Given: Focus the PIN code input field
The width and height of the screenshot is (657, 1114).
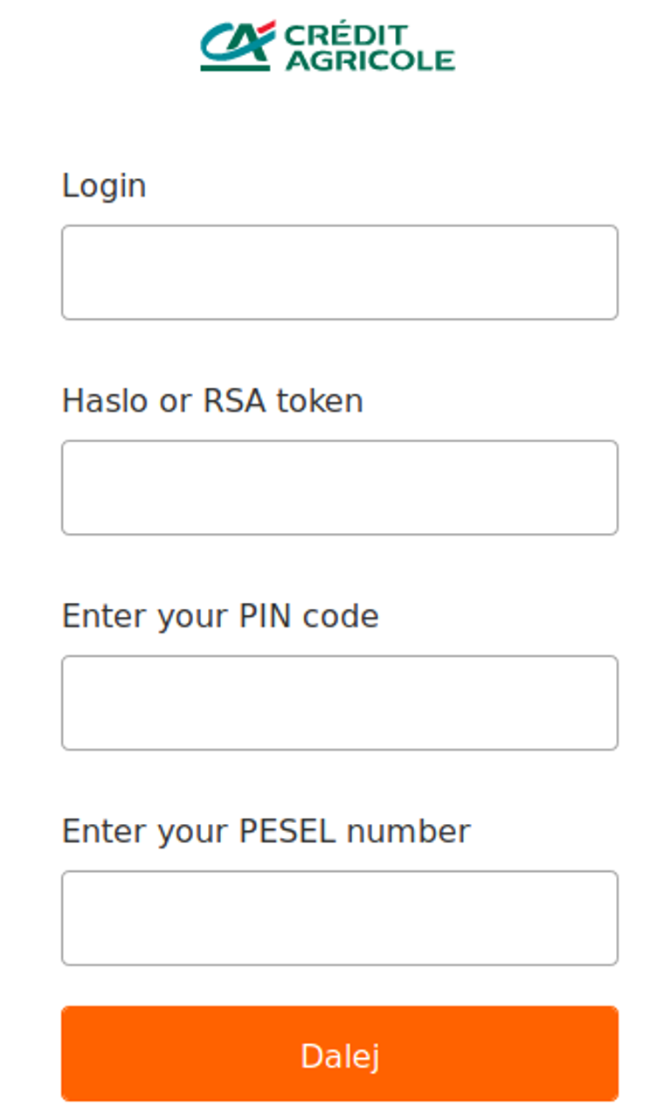Looking at the screenshot, I should (x=339, y=702).
